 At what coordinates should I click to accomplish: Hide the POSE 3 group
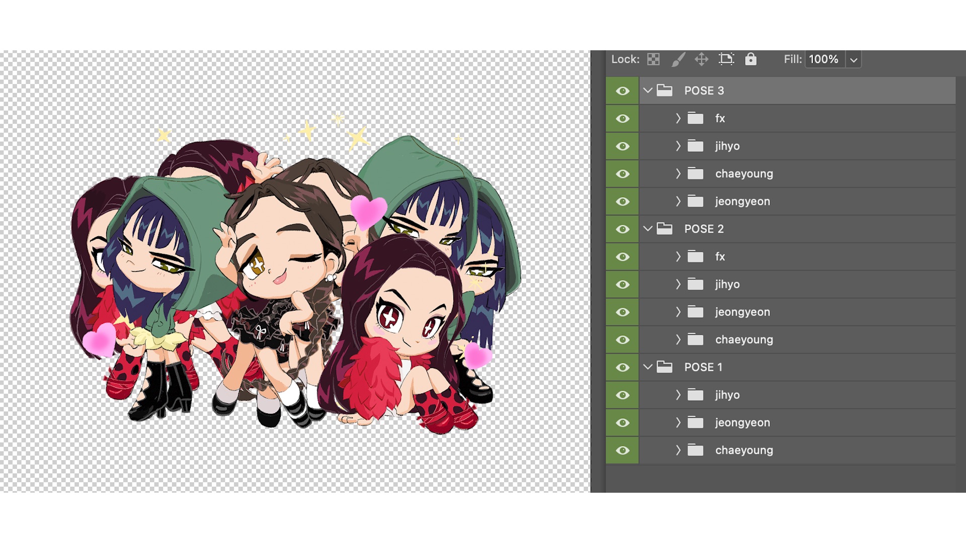pos(622,90)
